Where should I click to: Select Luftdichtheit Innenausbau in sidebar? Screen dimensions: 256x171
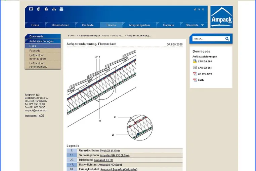click(43, 57)
